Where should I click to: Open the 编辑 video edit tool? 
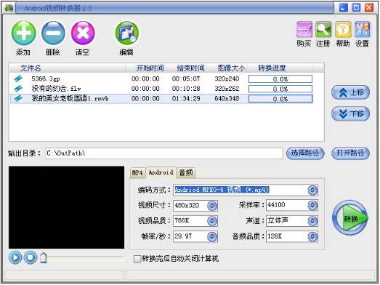click(x=126, y=33)
